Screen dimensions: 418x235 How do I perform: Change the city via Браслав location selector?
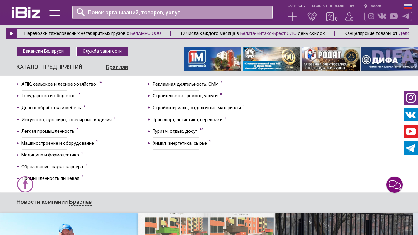(x=373, y=6)
